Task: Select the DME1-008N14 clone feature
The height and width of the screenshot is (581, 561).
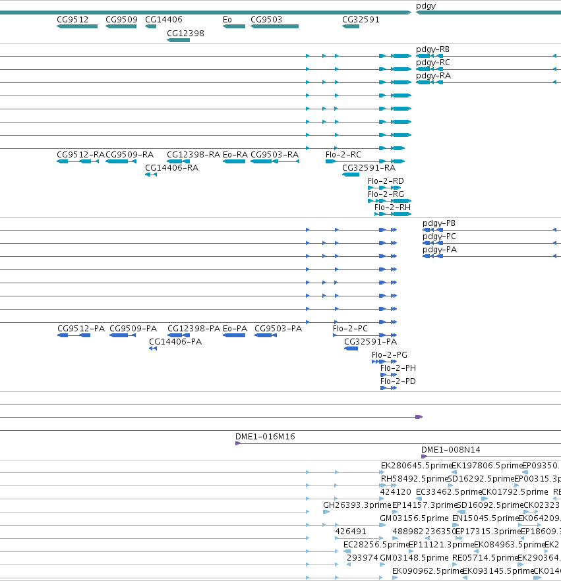Action: (491, 456)
